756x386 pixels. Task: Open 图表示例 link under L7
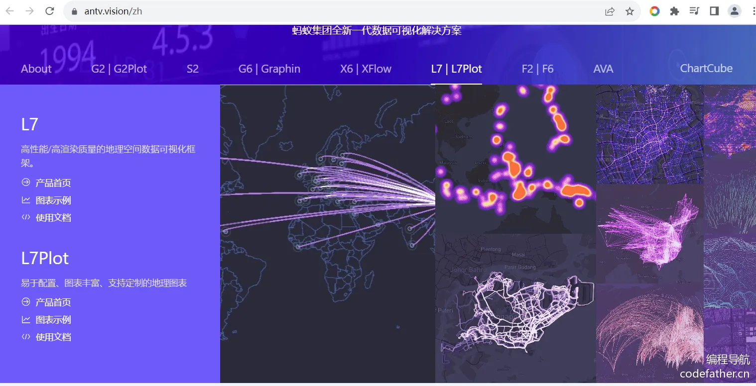(46, 200)
